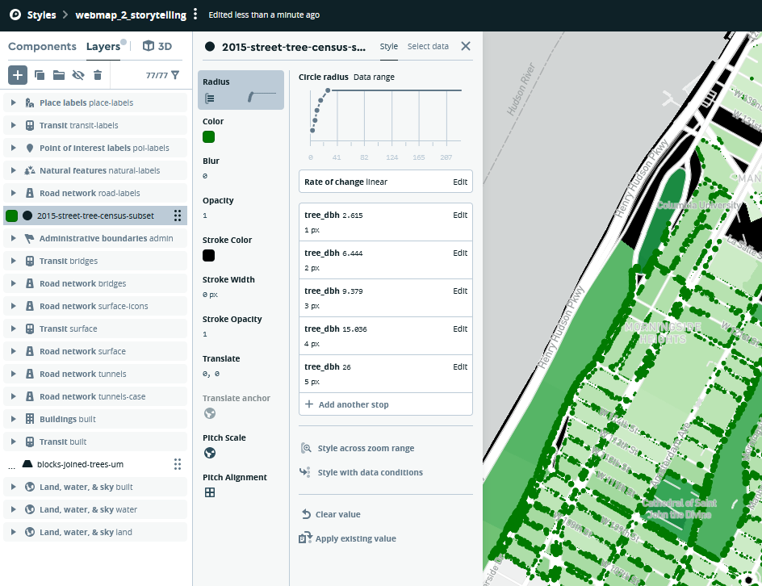Delete layer using the trash icon

coord(98,75)
